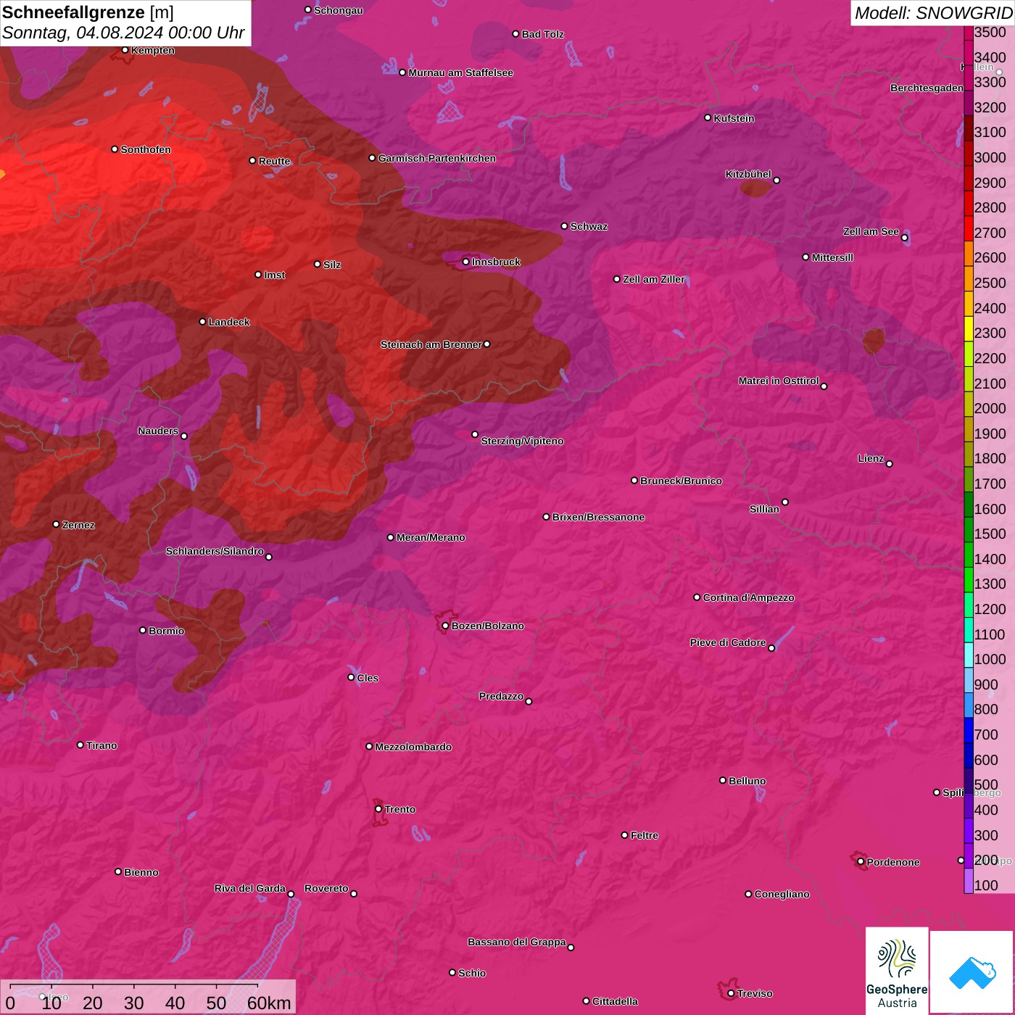Click the Cortina d'Ampezzo marker
Image resolution: width=1015 pixels, height=1015 pixels.
click(x=697, y=597)
